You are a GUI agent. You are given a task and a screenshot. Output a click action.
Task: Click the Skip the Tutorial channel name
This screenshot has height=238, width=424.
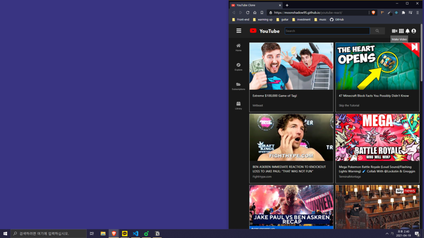(349, 105)
